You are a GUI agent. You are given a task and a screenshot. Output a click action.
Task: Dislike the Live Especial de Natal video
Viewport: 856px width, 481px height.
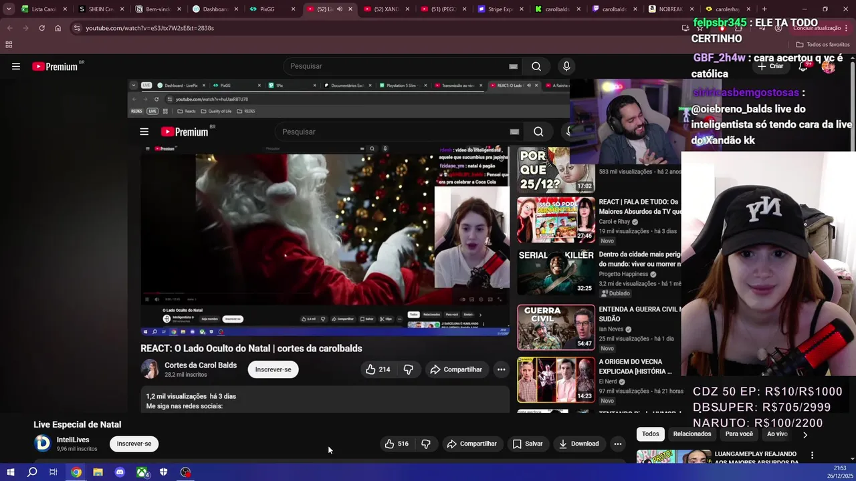pyautogui.click(x=426, y=444)
